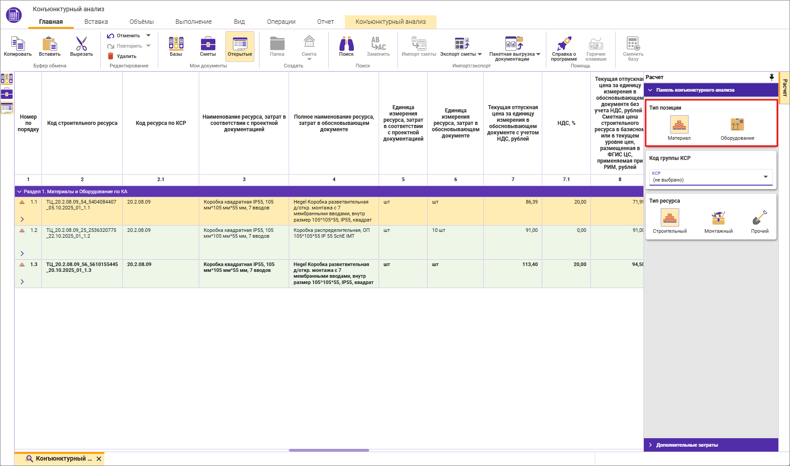
Task: Pin the calculation panel with pushpin
Action: 772,77
